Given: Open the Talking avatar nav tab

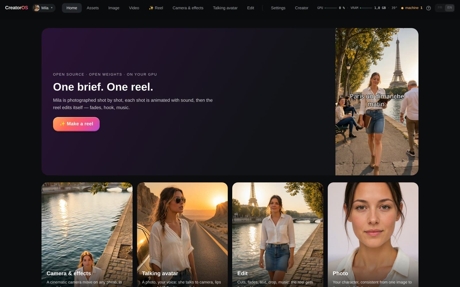Looking at the screenshot, I should point(225,8).
